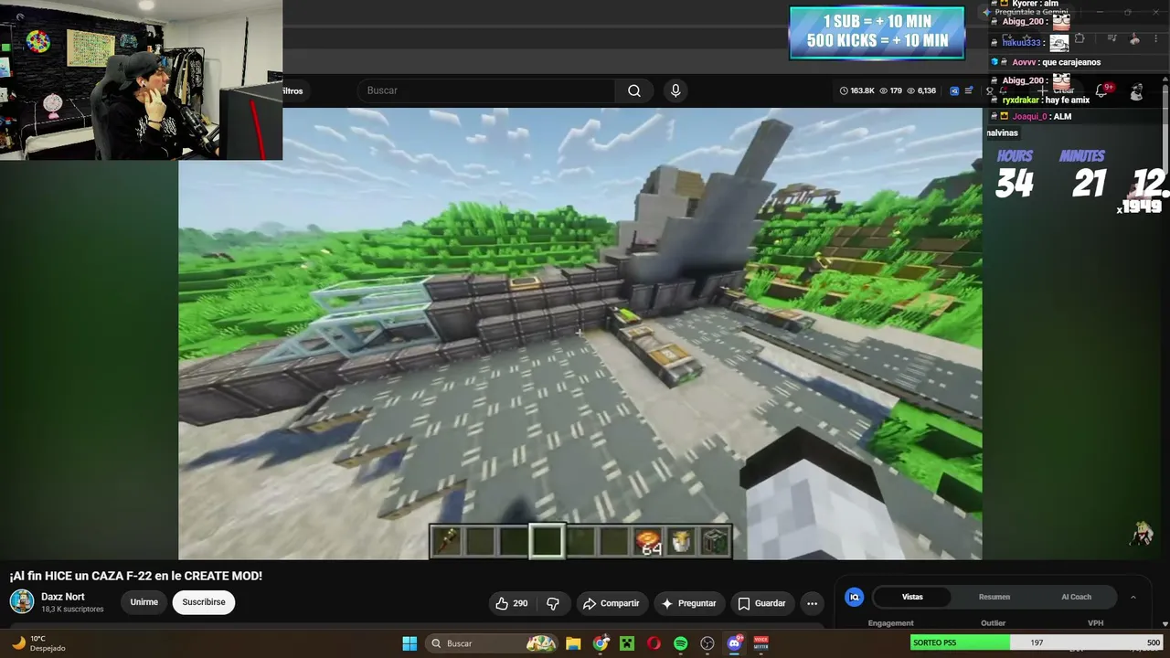Click the blue IQ icon in the stats bar
This screenshot has width=1170, height=658.
point(954,90)
